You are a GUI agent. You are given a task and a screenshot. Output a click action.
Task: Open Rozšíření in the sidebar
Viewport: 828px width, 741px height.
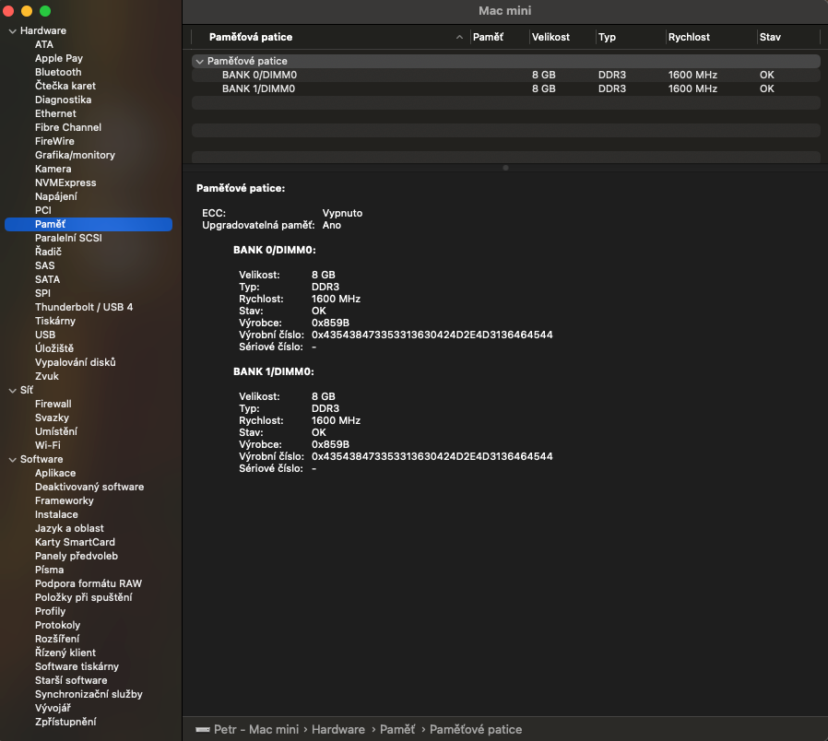point(57,639)
